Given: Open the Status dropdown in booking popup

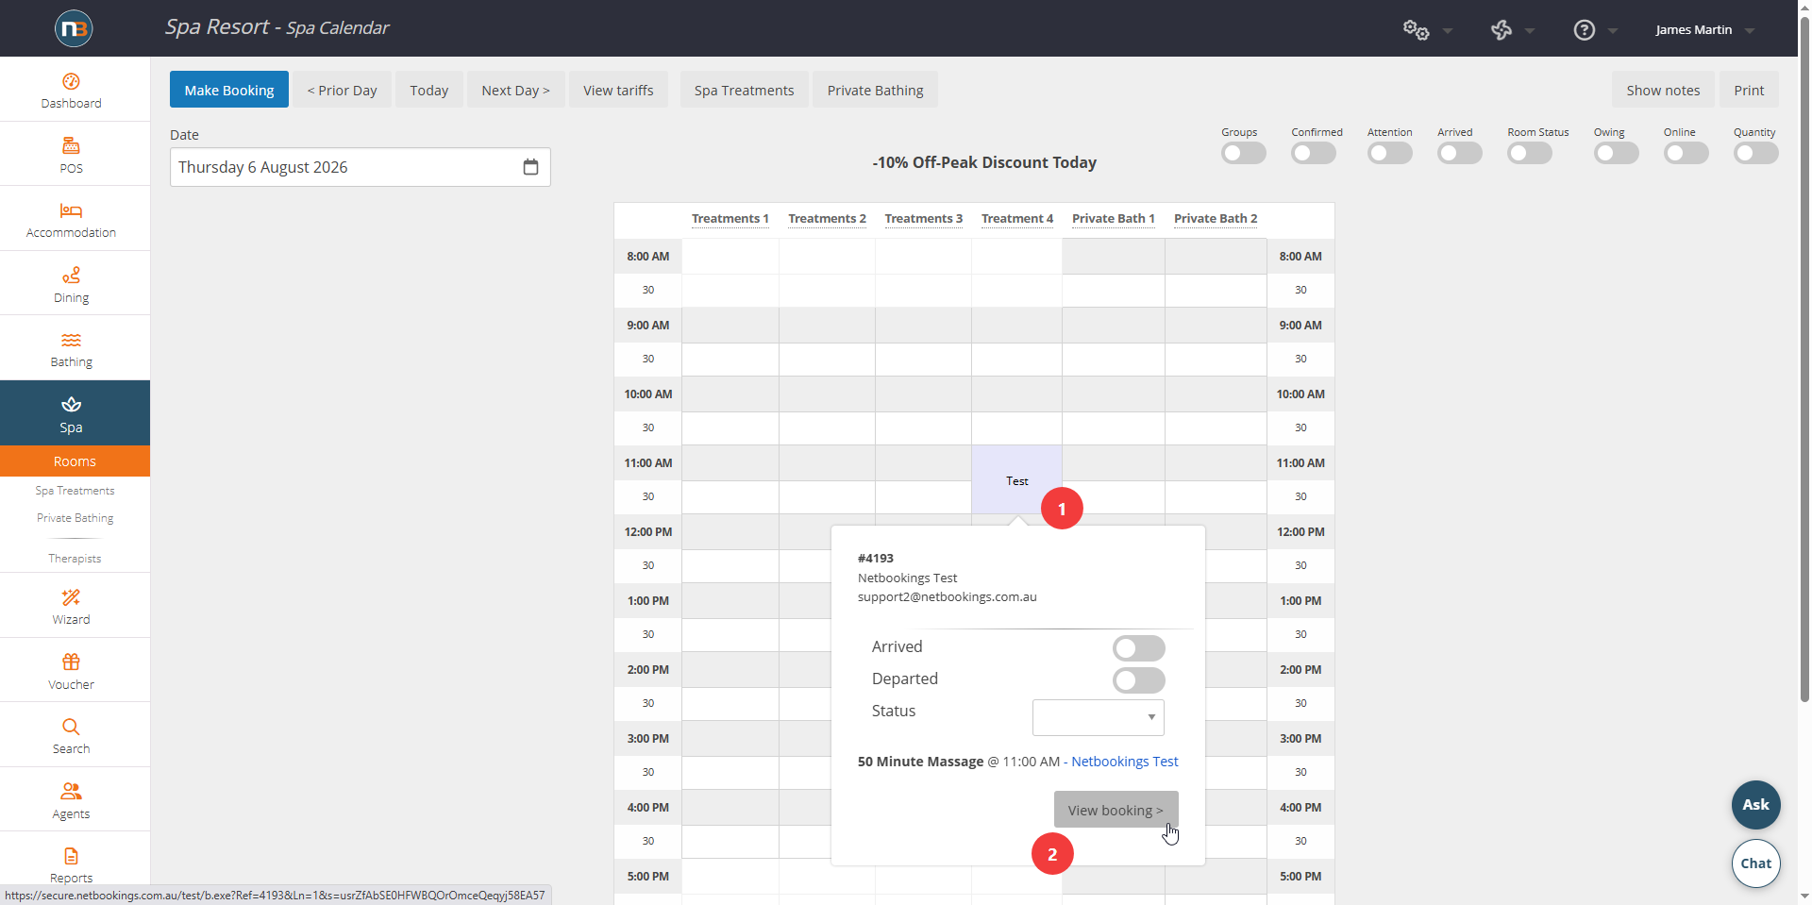Looking at the screenshot, I should point(1099,717).
